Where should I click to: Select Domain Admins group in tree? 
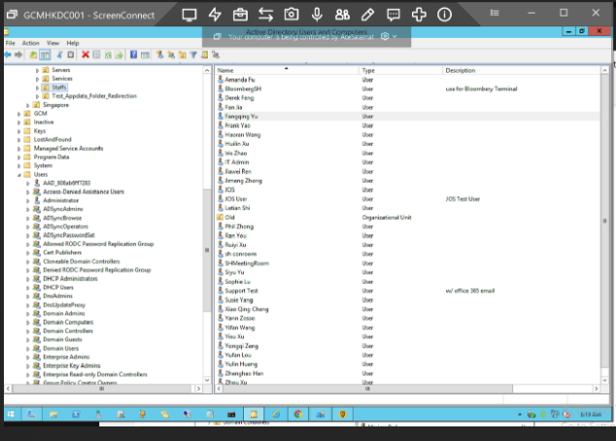point(64,314)
